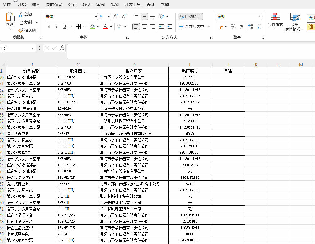315x244 pixels.
Task: Click the Increase Decimal icon
Action: (x=250, y=27)
